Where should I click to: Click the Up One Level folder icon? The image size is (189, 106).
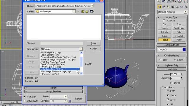(83, 11)
